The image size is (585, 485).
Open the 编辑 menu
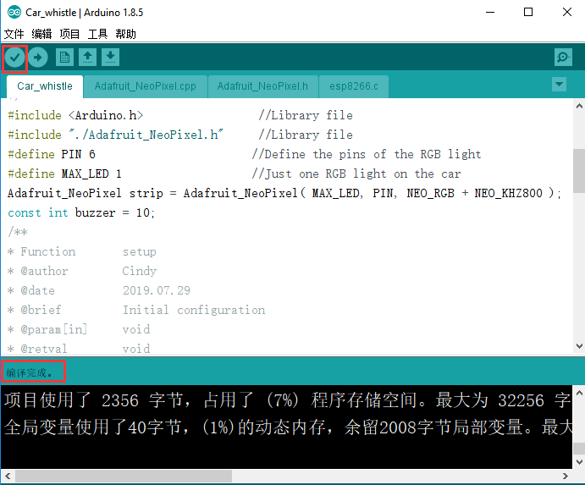[41, 34]
